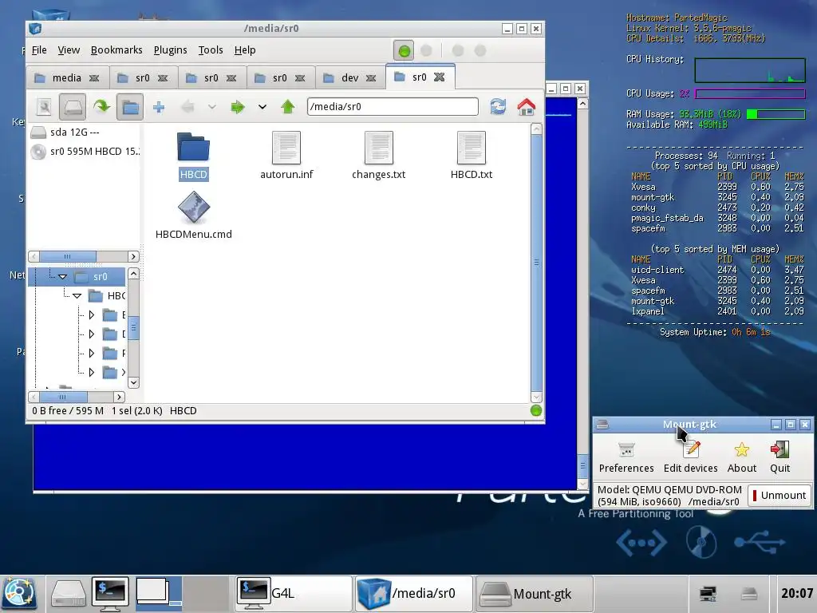The width and height of the screenshot is (817, 613).
Task: Select the HBCDMenu.cmd script icon
Action: point(193,207)
